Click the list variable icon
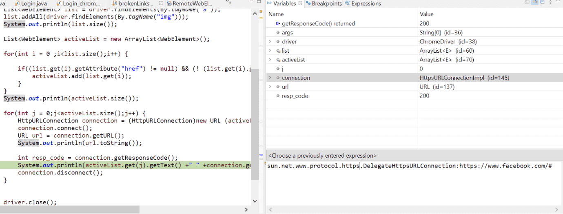This screenshot has width=563, height=214. [x=278, y=51]
